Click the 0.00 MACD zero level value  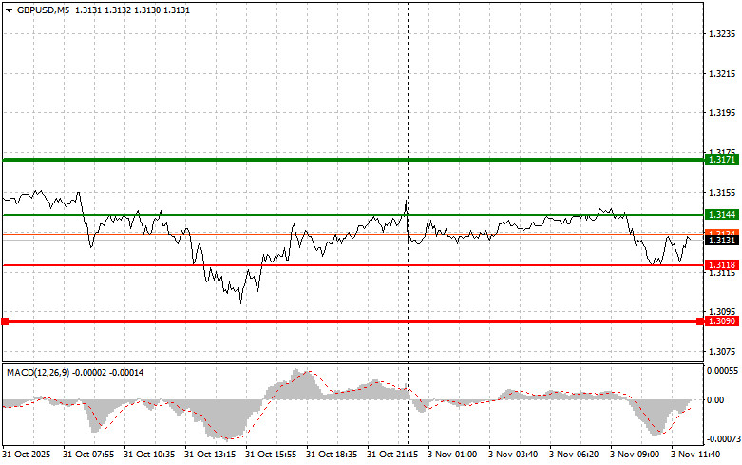[715, 400]
